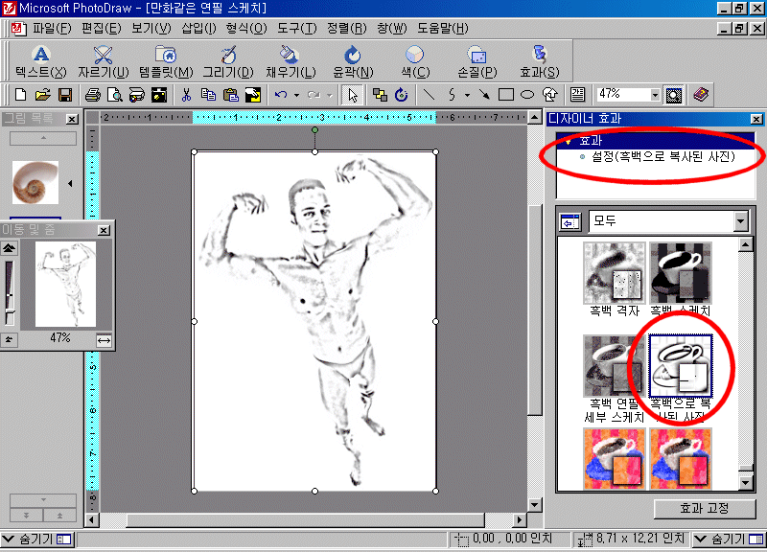
Task: Select 설정(흑백으로 복사된 사진) settings item
Action: click(x=662, y=156)
